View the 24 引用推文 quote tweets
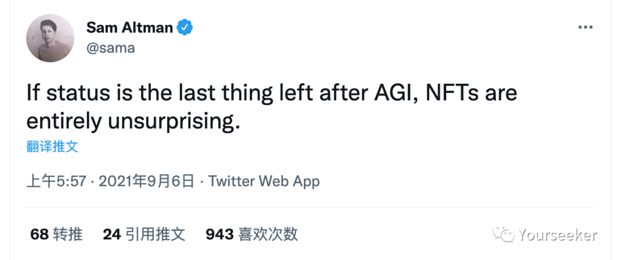The height and width of the screenshot is (260, 617). [x=144, y=234]
